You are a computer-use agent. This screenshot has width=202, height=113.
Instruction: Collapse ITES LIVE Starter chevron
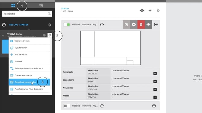coord(3,35)
